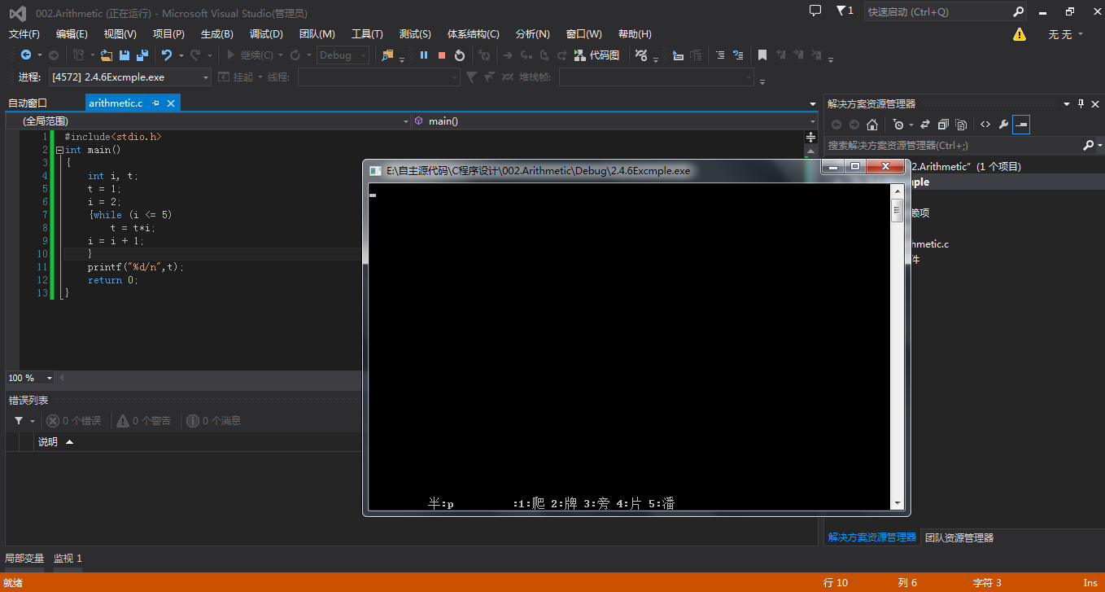Toggle a bookmark with the bookmark icon
The width and height of the screenshot is (1105, 592).
click(x=762, y=55)
